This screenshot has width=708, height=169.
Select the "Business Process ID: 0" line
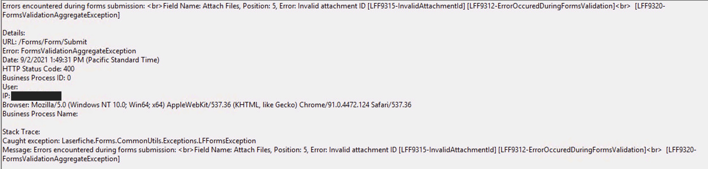click(37, 78)
